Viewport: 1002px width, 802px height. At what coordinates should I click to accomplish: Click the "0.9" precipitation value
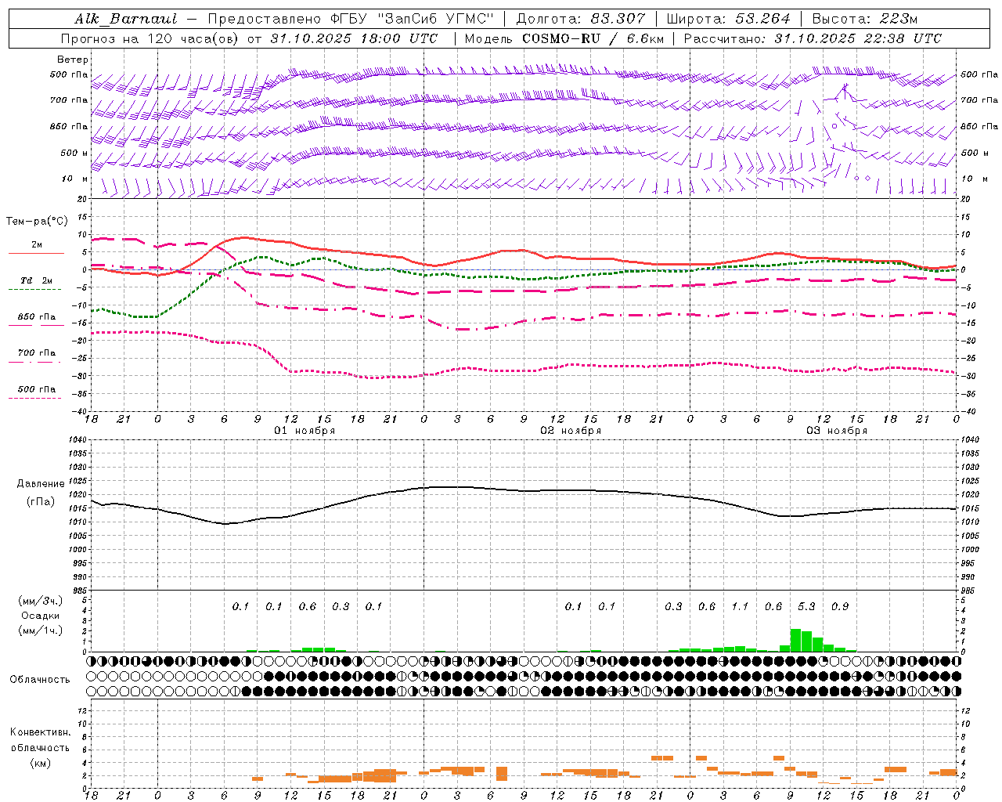click(840, 606)
